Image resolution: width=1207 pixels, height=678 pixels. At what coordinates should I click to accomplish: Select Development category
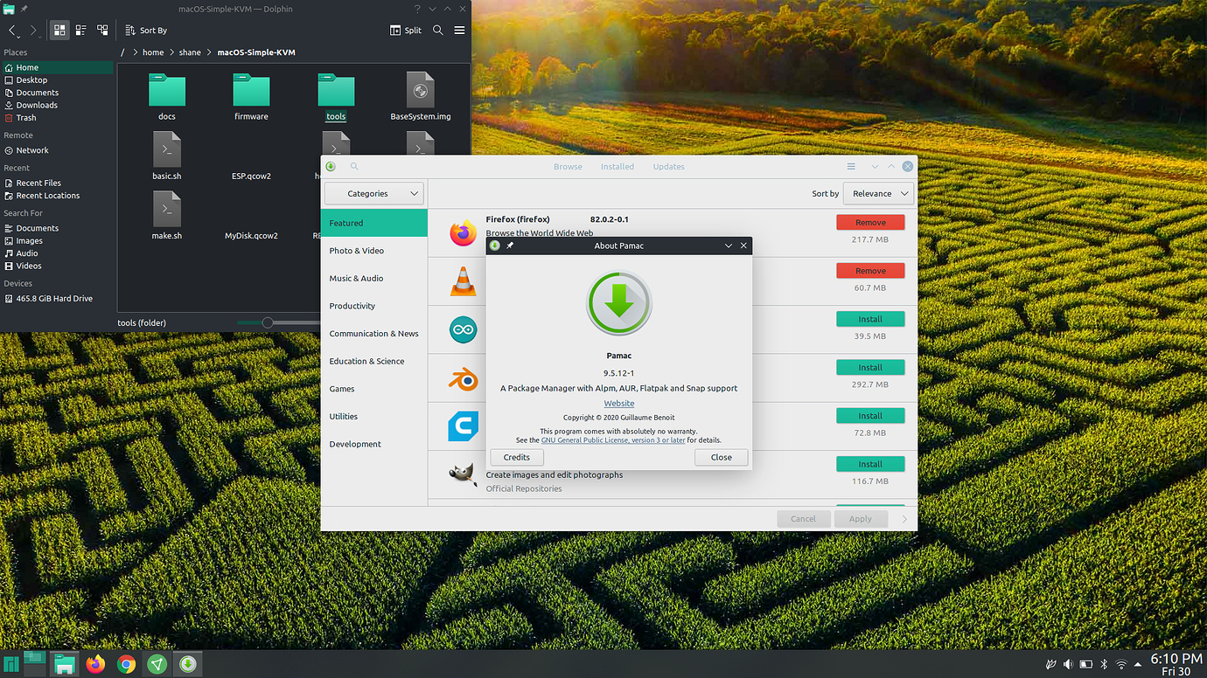click(x=374, y=444)
